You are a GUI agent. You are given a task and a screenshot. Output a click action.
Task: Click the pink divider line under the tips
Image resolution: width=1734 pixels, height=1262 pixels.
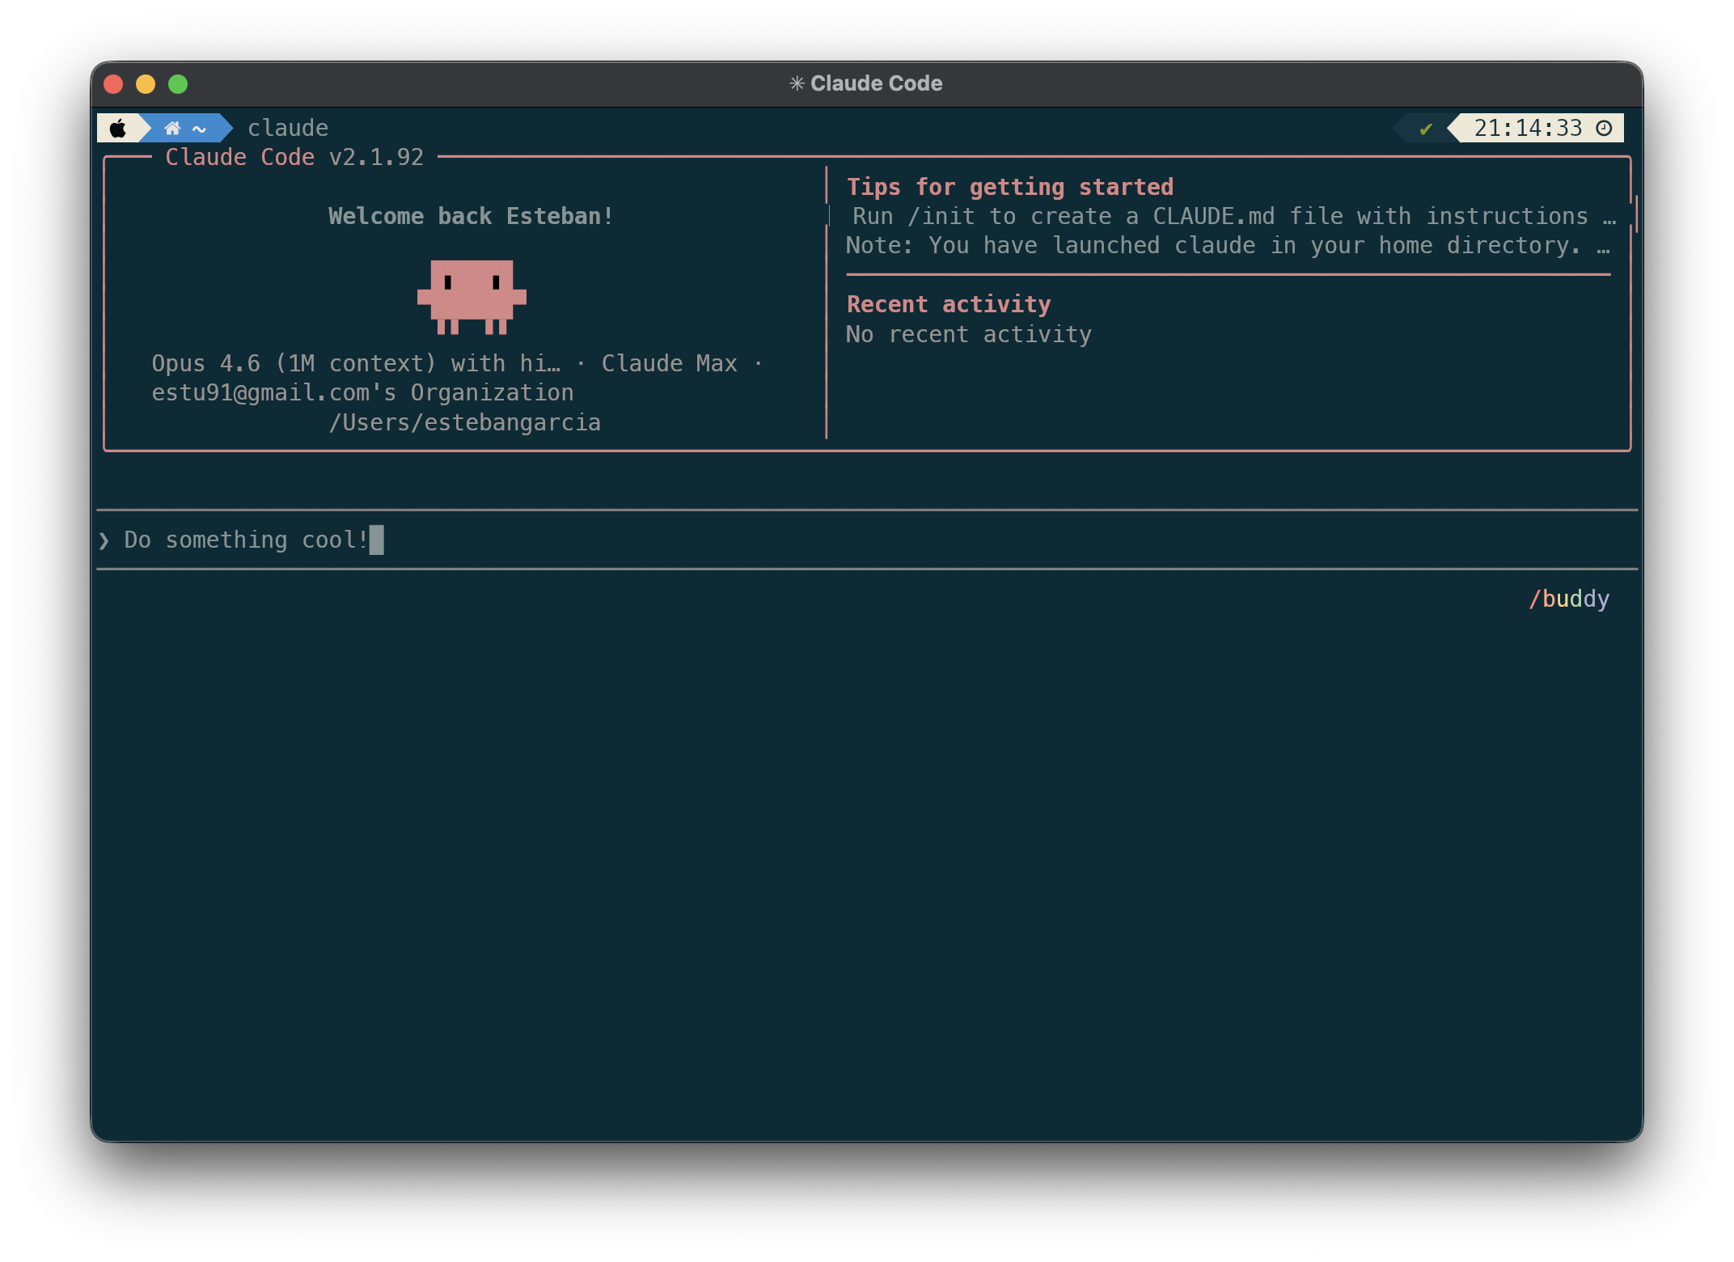click(1225, 274)
